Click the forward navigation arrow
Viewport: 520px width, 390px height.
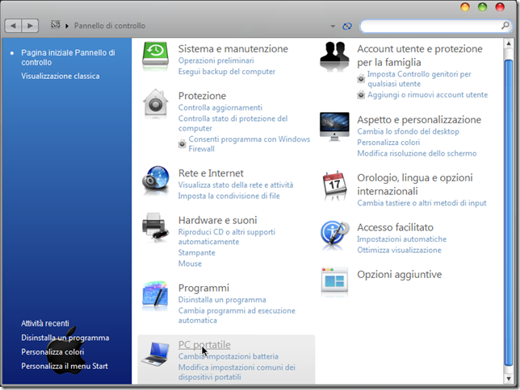pyautogui.click(x=30, y=26)
